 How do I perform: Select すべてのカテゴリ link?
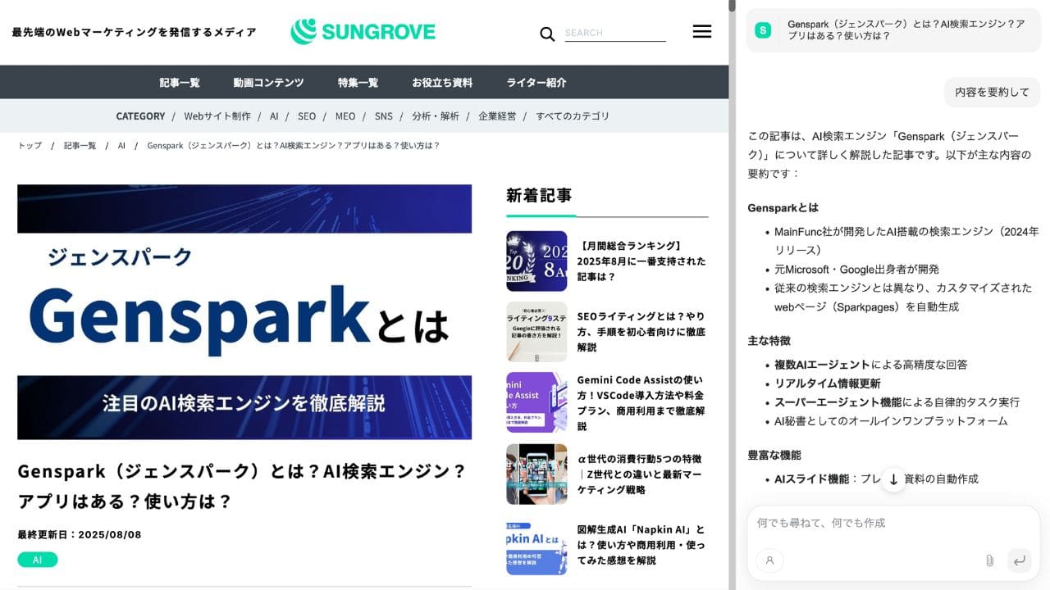tap(573, 116)
